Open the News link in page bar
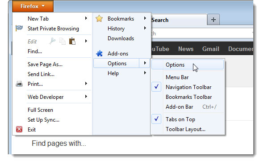 (x=186, y=49)
